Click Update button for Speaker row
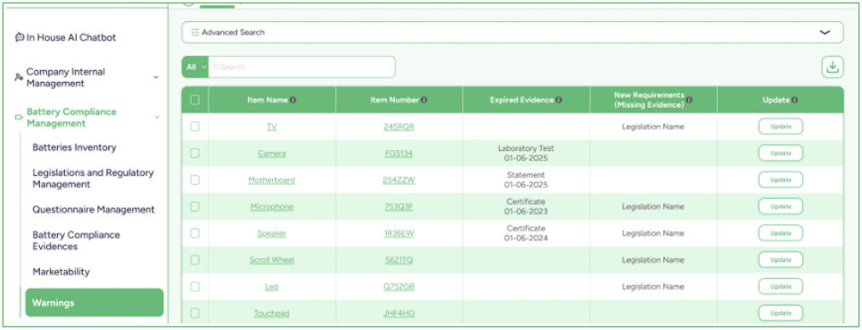The width and height of the screenshot is (862, 330). pyautogui.click(x=781, y=233)
